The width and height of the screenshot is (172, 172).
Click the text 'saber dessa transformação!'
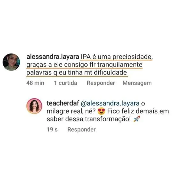pos(89,119)
